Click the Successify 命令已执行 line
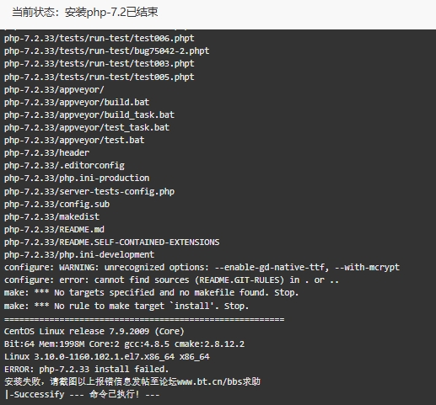Viewport: 436px width, 405px height. [x=82, y=394]
